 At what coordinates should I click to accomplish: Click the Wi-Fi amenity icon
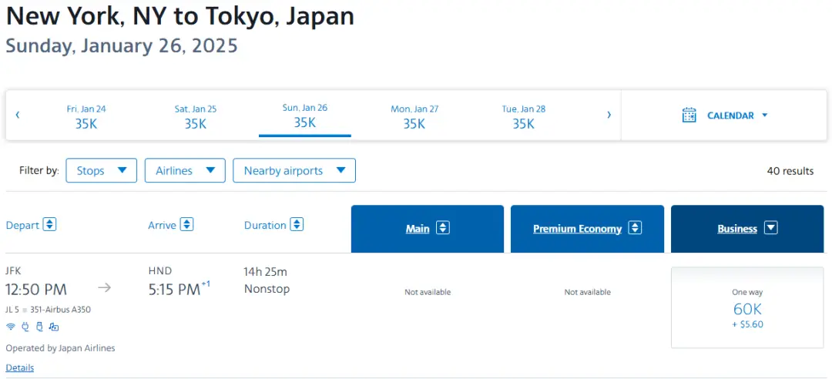[11, 327]
